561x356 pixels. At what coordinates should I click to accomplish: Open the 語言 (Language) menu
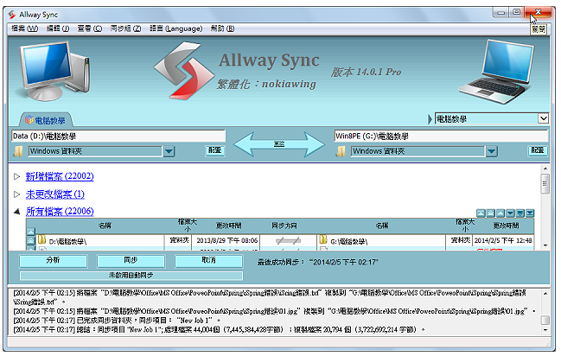point(175,29)
